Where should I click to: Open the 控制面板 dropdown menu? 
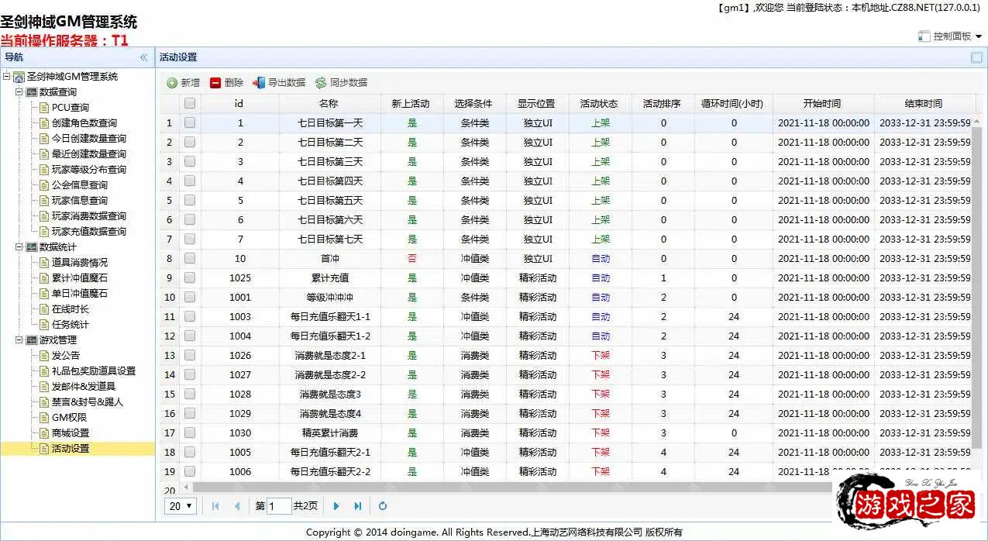pyautogui.click(x=951, y=36)
